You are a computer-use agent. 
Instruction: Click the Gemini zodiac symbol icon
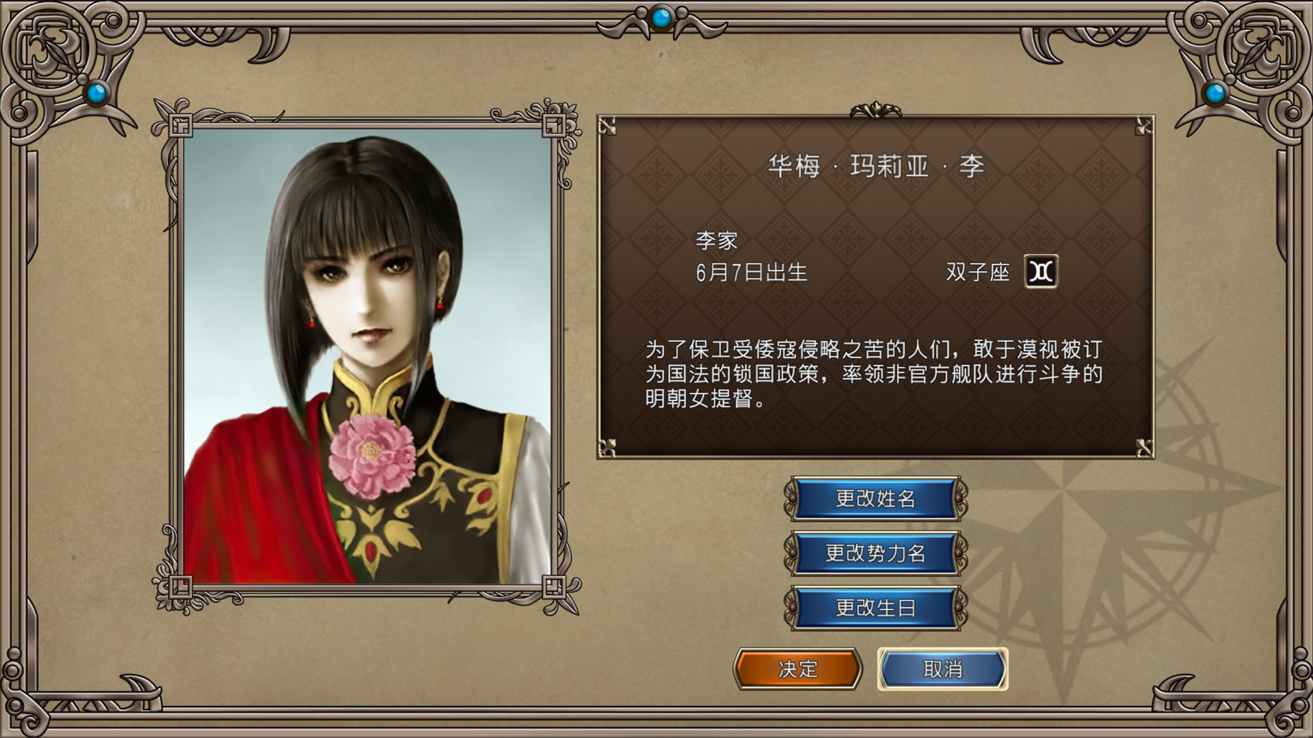[1041, 272]
